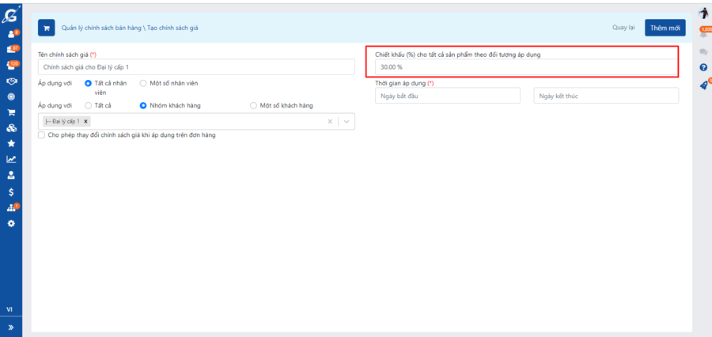
Task: Select the "Một số nhân viên" radio option
Action: tap(143, 83)
